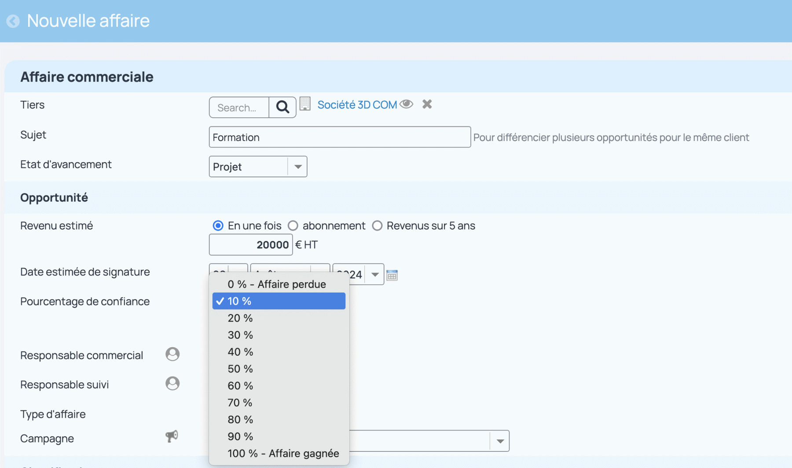Select the En une fois radio button
The height and width of the screenshot is (468, 792).
[x=218, y=226]
